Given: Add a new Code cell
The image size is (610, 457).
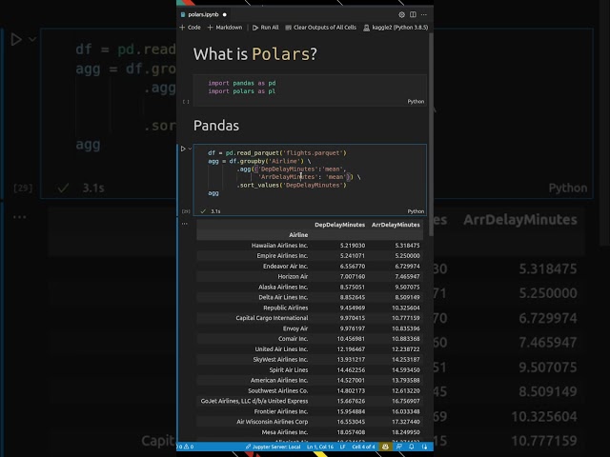Looking at the screenshot, I should coord(191,28).
